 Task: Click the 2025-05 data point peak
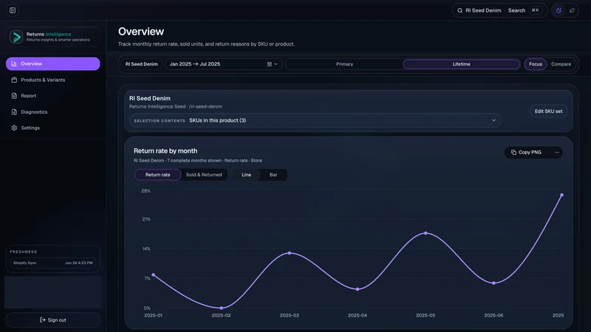coord(426,233)
